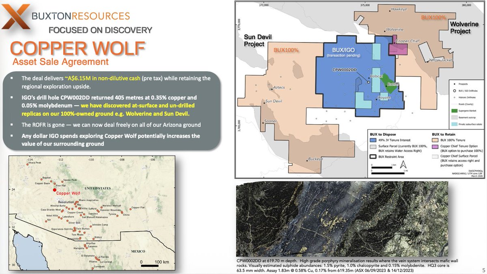The height and width of the screenshot is (274, 487).
Task: Click the Hawkeye prospect label
Action: click(x=399, y=9)
